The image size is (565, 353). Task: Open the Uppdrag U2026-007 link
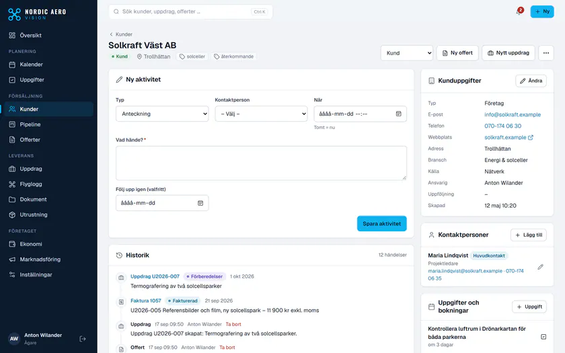pos(155,276)
